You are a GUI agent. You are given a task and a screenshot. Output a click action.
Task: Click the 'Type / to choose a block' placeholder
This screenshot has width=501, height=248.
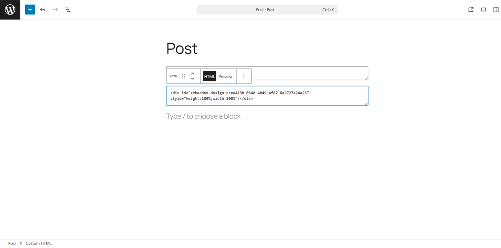(x=203, y=116)
